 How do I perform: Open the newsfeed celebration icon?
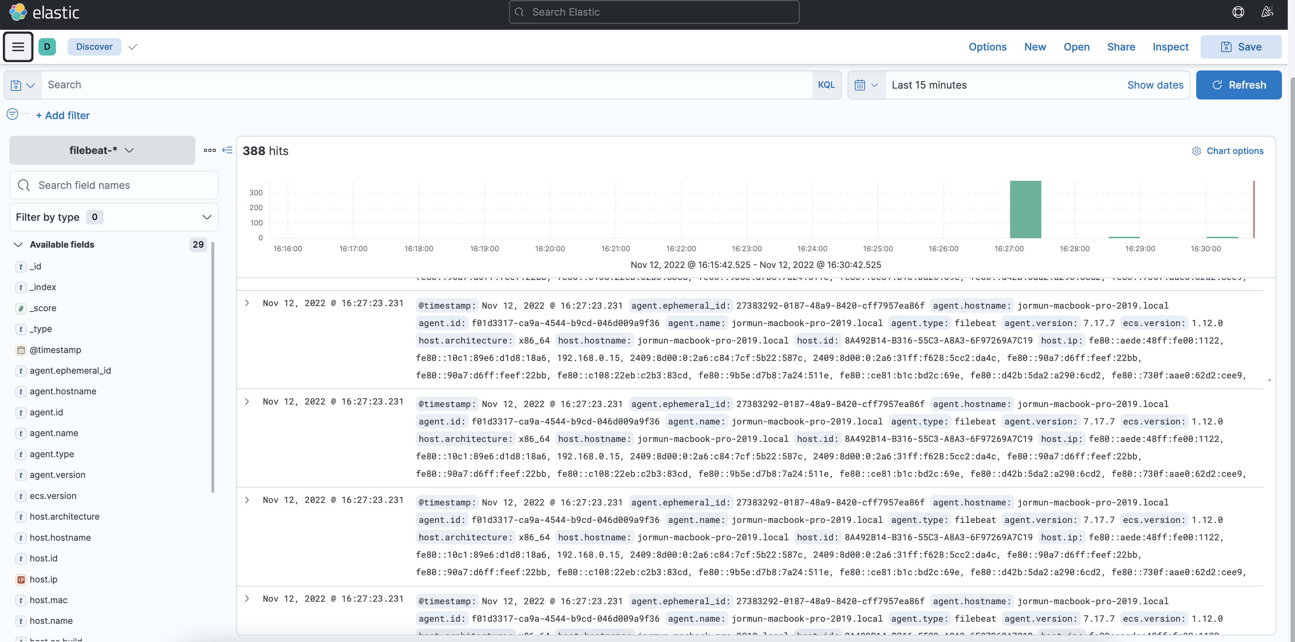point(1267,12)
